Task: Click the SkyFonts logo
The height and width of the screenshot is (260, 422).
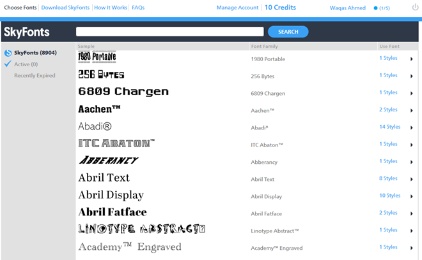Action: point(27,32)
